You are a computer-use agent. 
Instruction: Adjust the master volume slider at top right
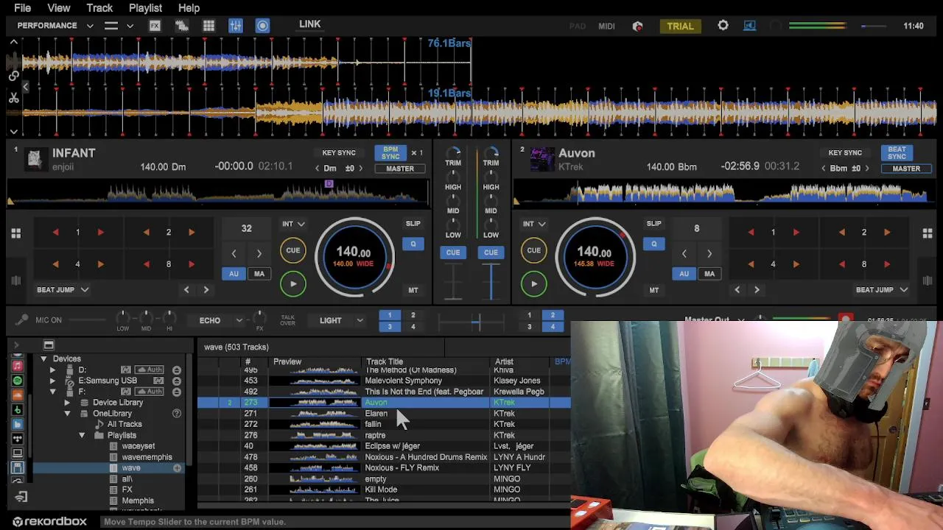[874, 26]
